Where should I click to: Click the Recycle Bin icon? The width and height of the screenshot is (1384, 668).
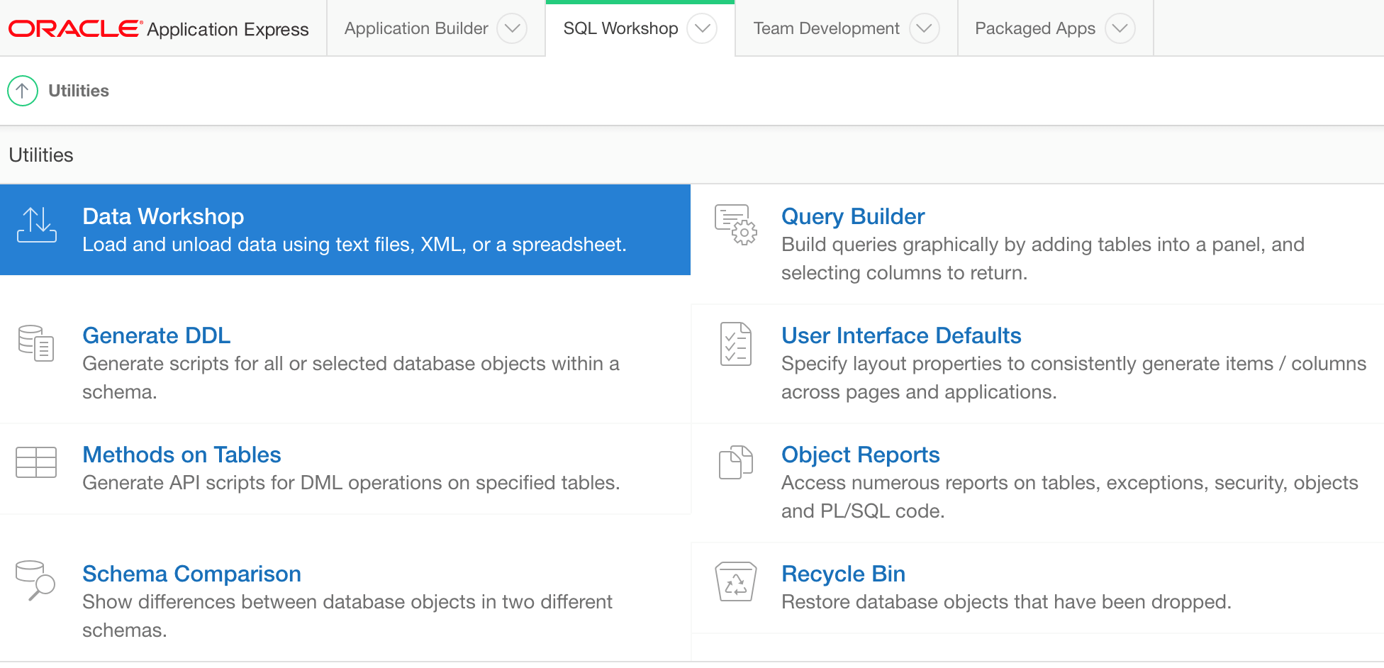click(x=736, y=581)
